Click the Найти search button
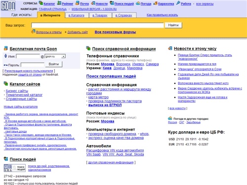 173,25
